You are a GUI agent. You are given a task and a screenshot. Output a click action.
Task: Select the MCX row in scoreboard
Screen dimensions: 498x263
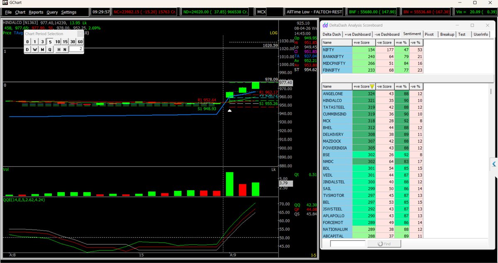point(372,121)
